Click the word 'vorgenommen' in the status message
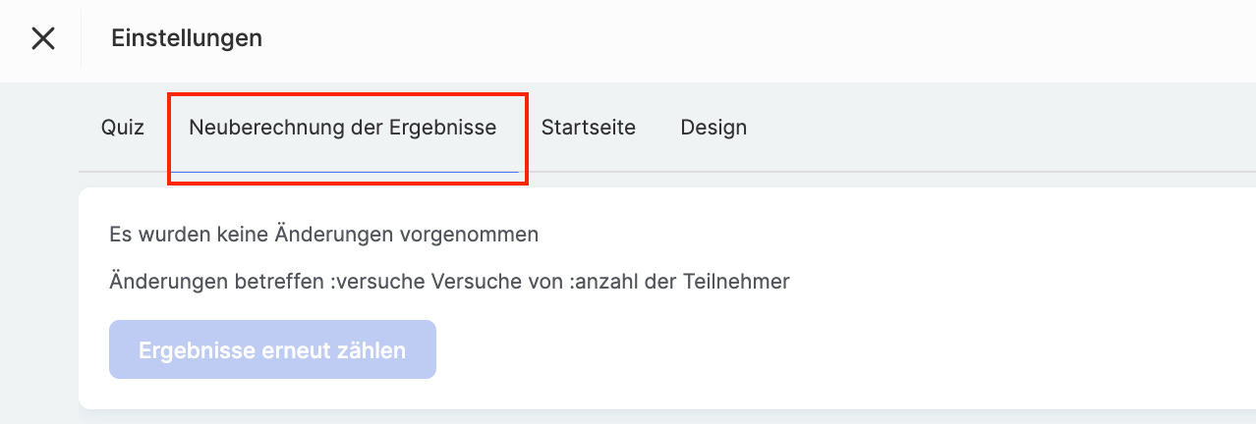The height and width of the screenshot is (424, 1256). [x=481, y=235]
